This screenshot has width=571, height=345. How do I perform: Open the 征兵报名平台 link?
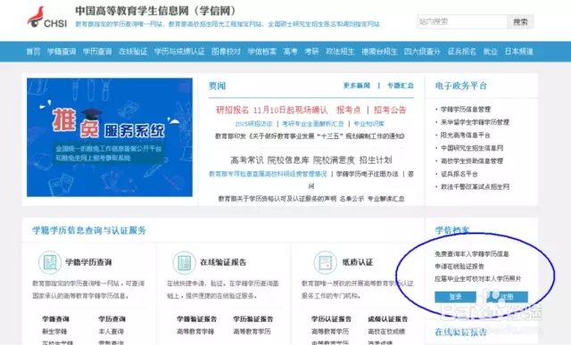point(459,174)
